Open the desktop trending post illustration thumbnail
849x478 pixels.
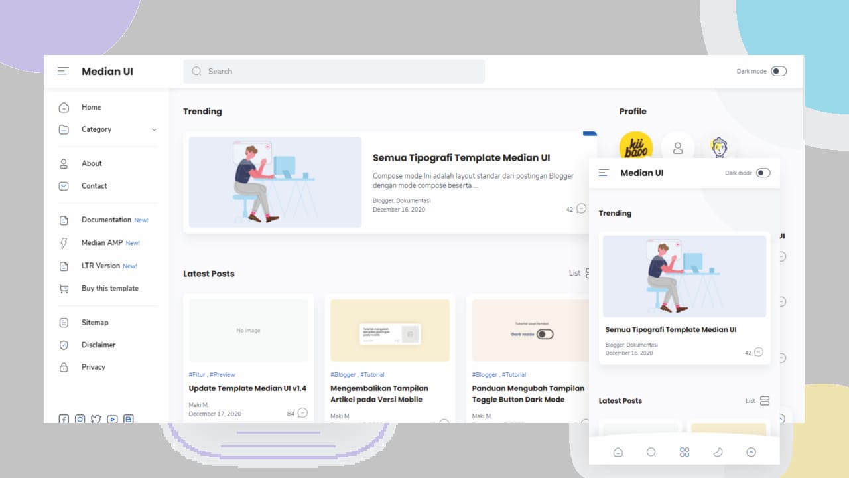275,183
